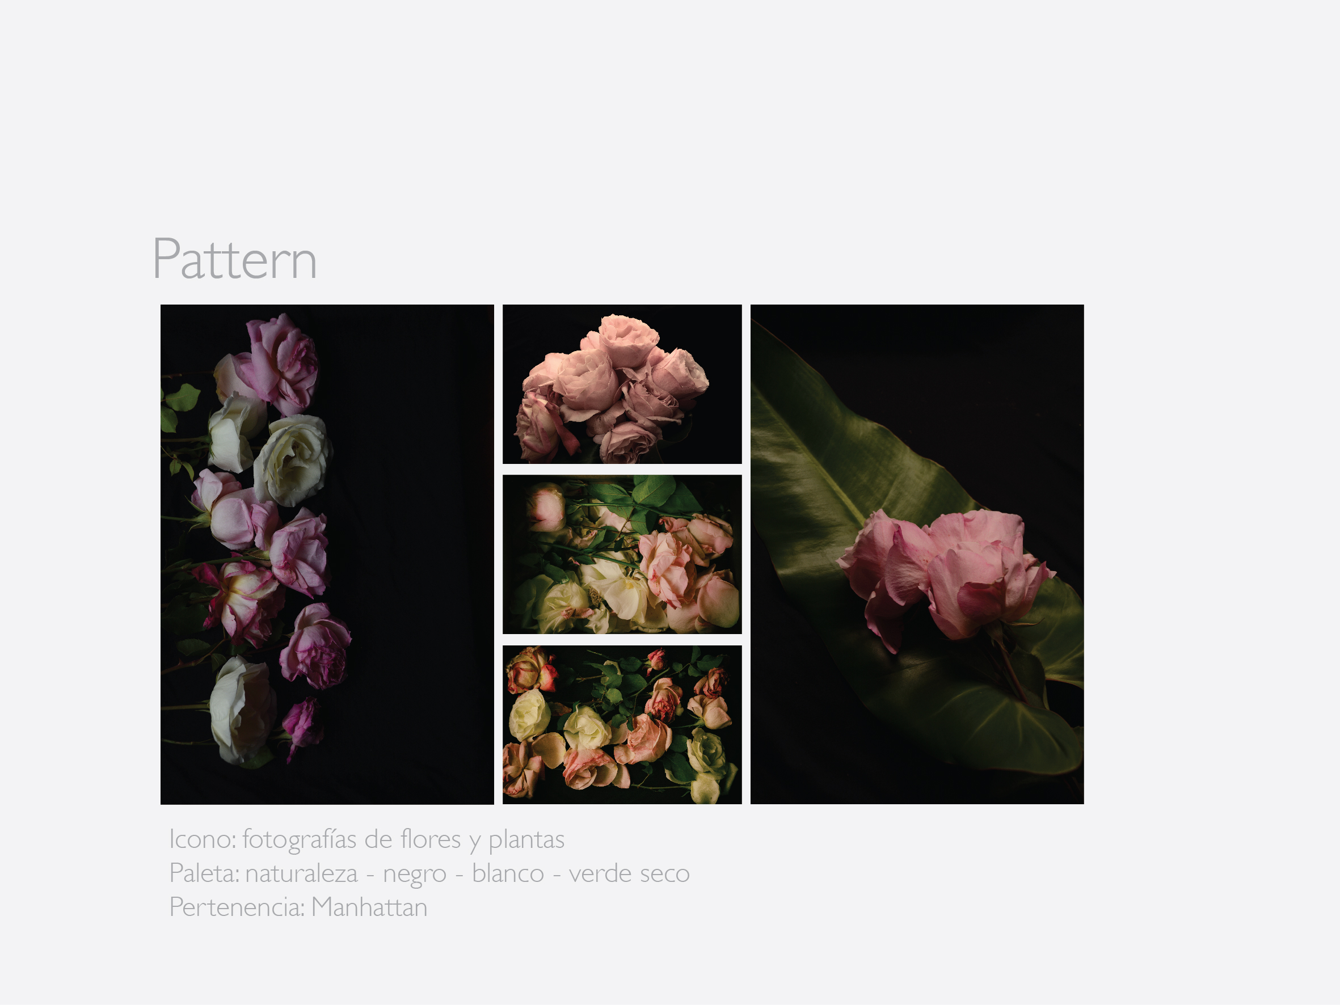Select the Icono description line

pyautogui.click(x=366, y=839)
